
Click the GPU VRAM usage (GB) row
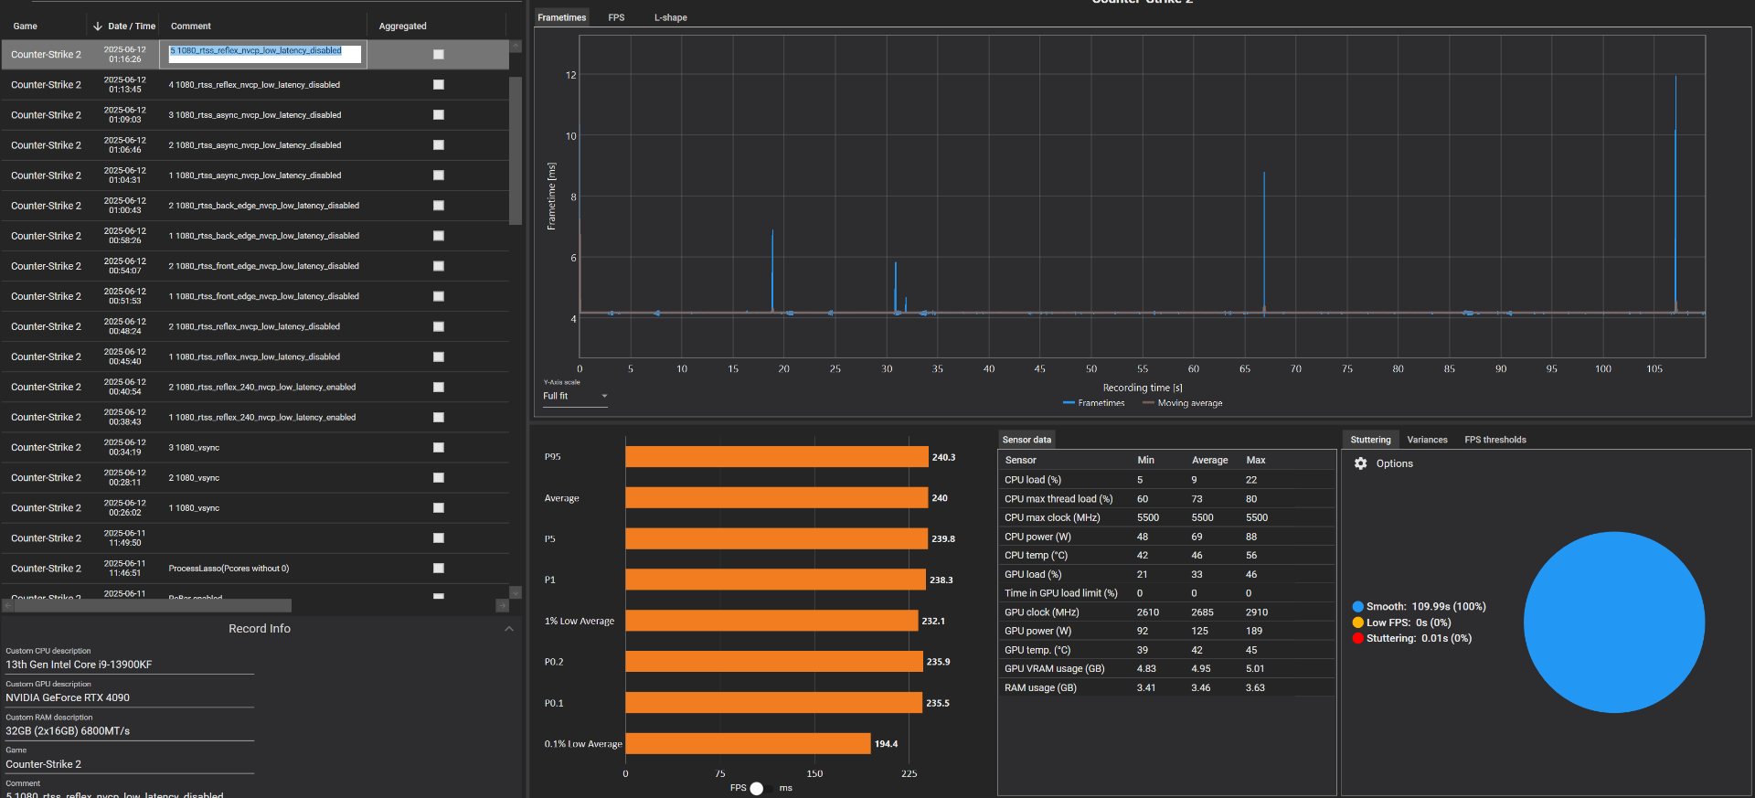(x=1166, y=669)
